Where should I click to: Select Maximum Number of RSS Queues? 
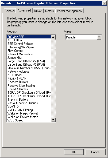29,68
